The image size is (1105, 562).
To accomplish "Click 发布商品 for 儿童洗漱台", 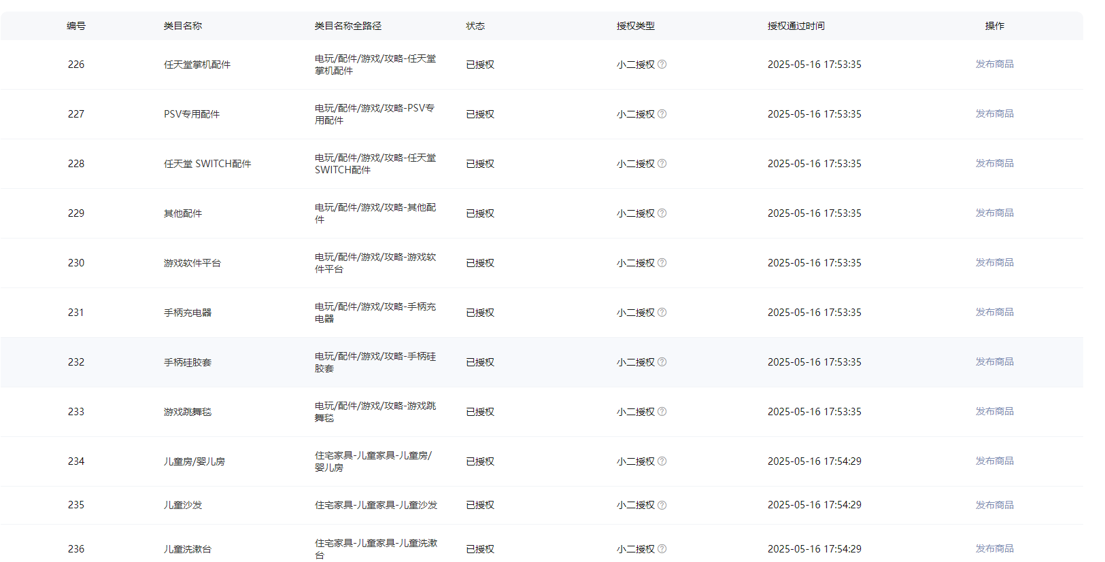I will (994, 548).
